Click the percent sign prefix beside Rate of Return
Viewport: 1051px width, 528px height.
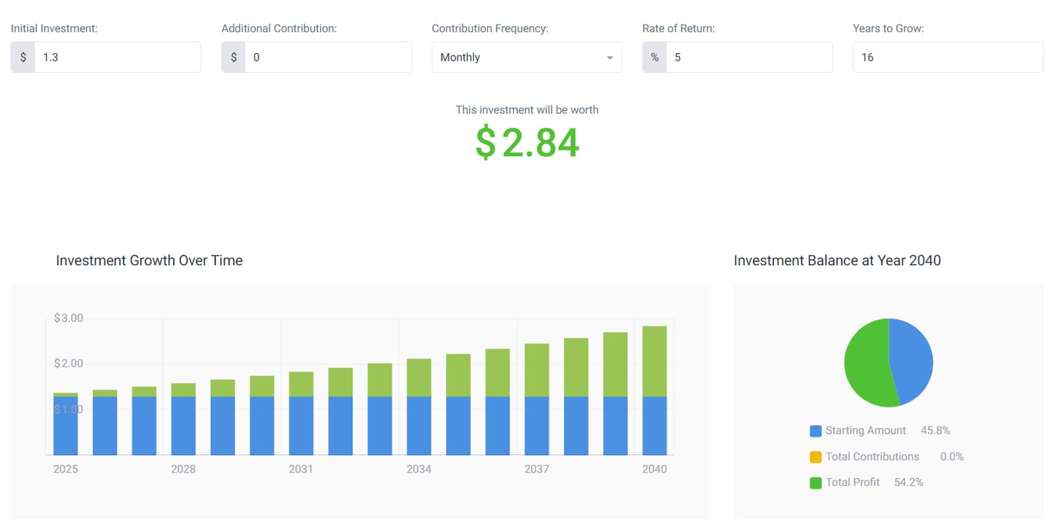pos(654,57)
